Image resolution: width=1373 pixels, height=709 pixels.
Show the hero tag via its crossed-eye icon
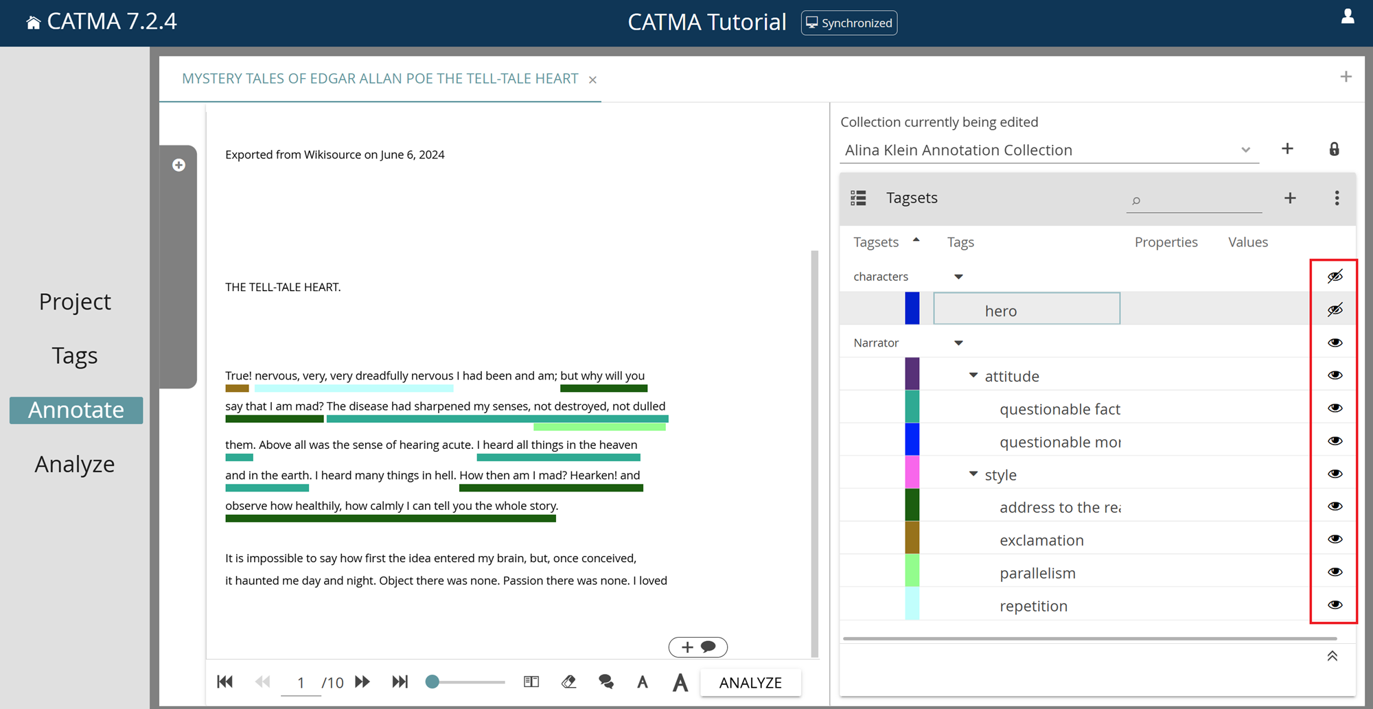1335,309
